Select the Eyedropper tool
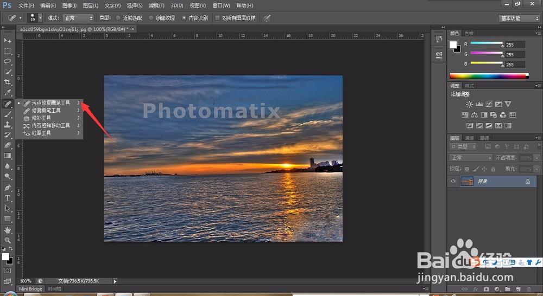 tap(8, 93)
